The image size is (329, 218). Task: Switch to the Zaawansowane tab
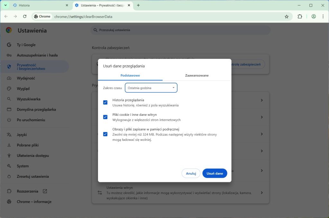point(197,76)
